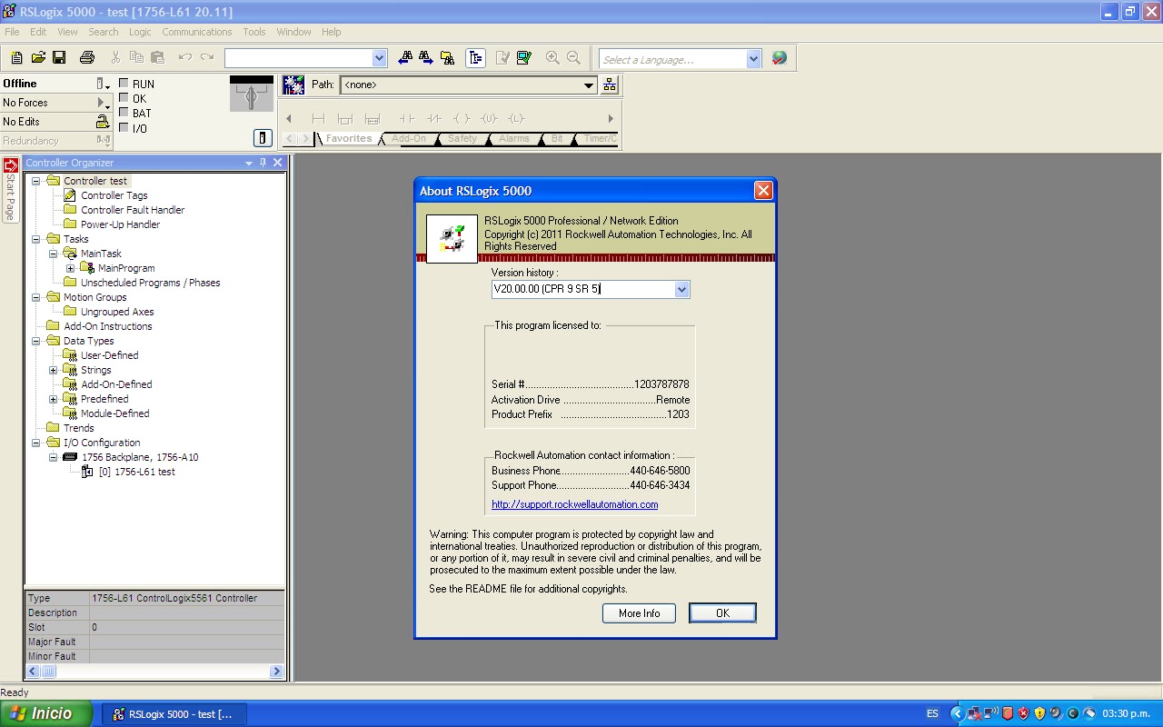Click the Find All binoculars icon

point(447,57)
